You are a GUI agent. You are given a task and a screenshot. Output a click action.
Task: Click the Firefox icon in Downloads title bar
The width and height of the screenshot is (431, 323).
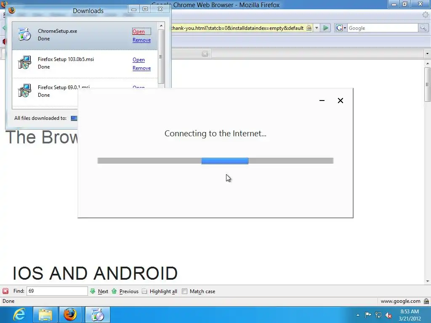pos(12,10)
